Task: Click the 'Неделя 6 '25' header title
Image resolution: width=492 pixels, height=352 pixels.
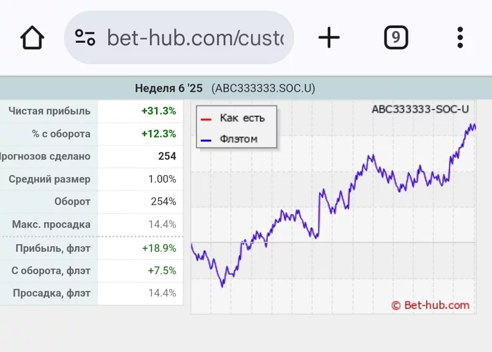Action: [x=169, y=89]
